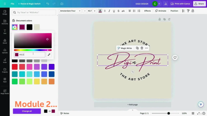Image resolution: width=207 pixels, height=116 pixels.
Task: Undo the last action
Action: coord(48,4)
